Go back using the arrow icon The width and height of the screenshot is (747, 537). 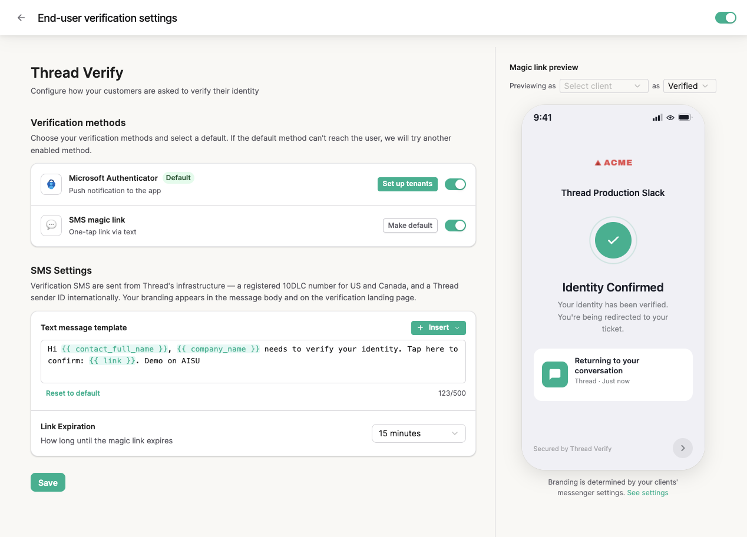[21, 18]
